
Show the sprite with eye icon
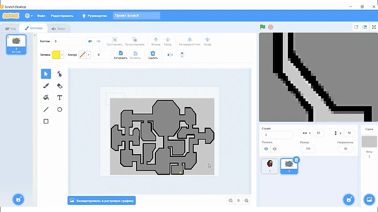(x=266, y=149)
